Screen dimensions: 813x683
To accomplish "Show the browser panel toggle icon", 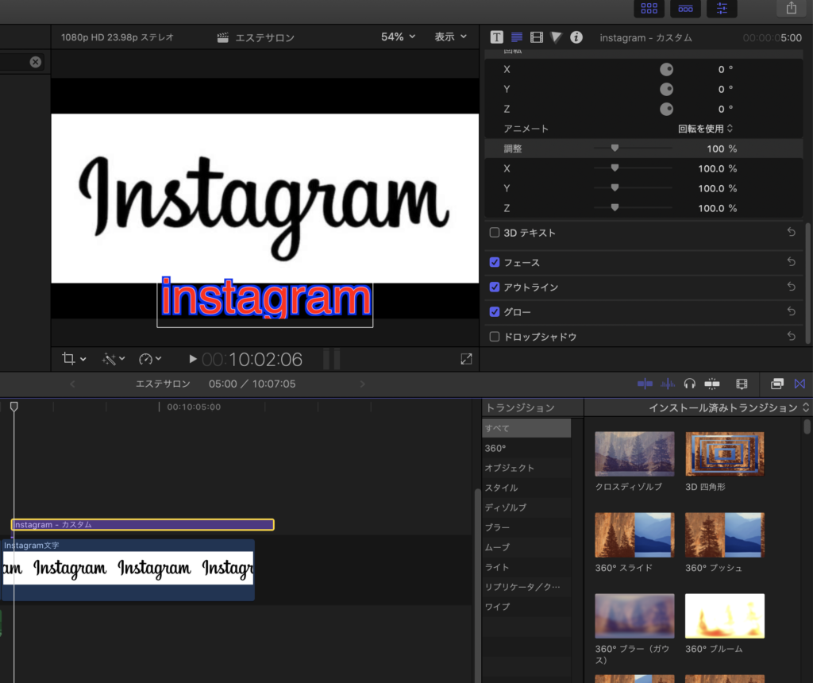I will (x=649, y=8).
